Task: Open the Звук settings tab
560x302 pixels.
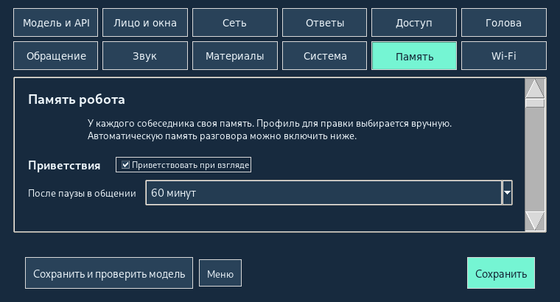Action: pyautogui.click(x=145, y=56)
